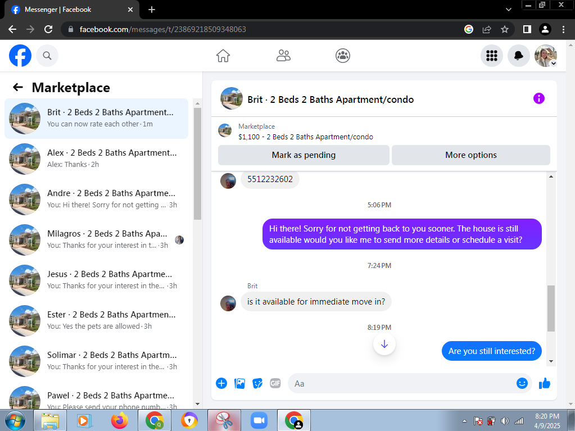Viewport: 575px width, 431px height.
Task: Open the GIF picker icon
Action: point(275,383)
